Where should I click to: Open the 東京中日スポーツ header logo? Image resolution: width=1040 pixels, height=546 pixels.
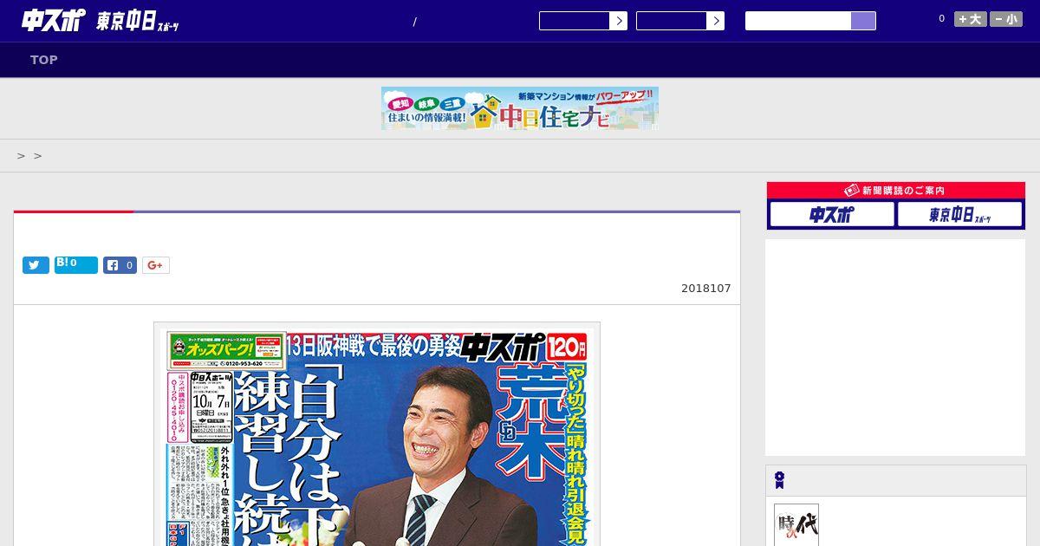tap(138, 22)
